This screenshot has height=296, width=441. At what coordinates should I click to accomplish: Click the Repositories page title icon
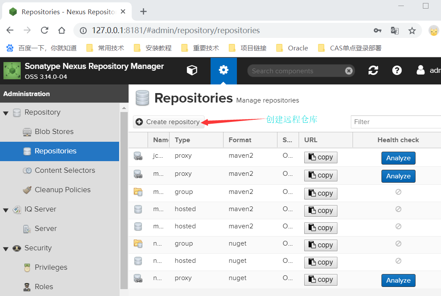click(142, 98)
